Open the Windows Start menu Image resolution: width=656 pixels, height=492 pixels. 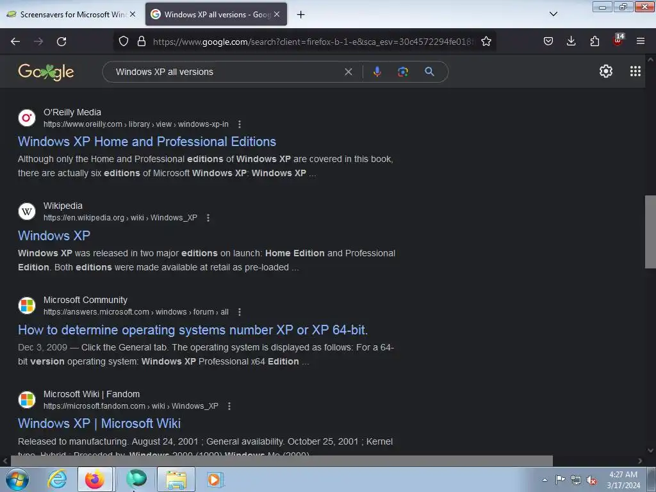[17, 479]
